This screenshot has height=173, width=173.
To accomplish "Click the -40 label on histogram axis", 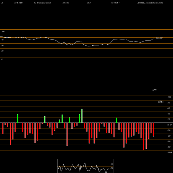I will [x=169, y=136].
